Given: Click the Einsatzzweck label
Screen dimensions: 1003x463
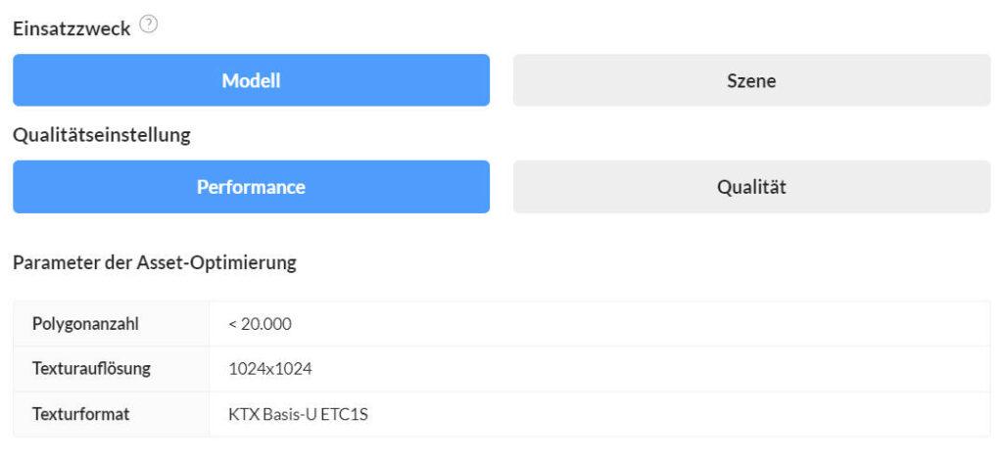Looking at the screenshot, I should pos(72,28).
